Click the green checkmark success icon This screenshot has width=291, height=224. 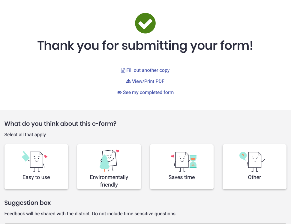(145, 23)
